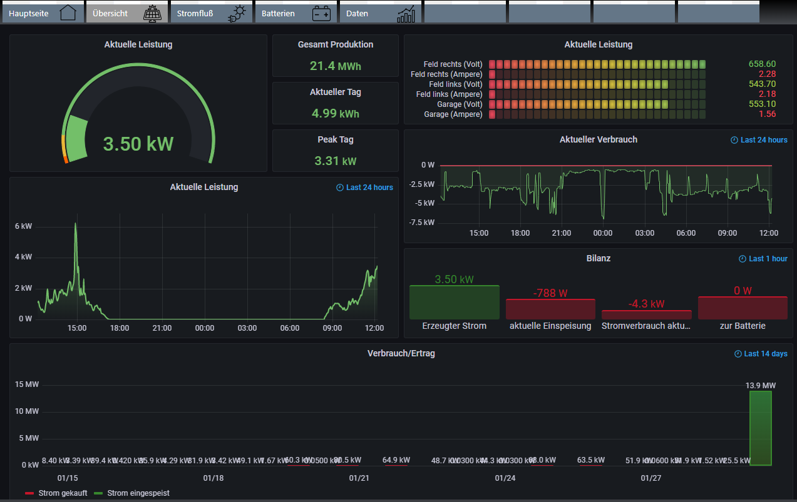Open Aktueller Verbrauch panel title menu
Image resolution: width=797 pixels, height=502 pixels.
[599, 139]
